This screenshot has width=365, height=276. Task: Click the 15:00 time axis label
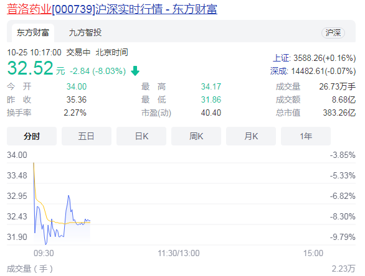pos(313,253)
